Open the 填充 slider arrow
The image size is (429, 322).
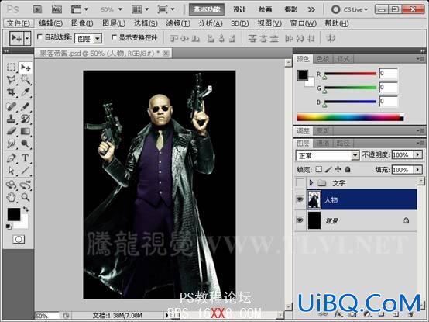(x=418, y=169)
